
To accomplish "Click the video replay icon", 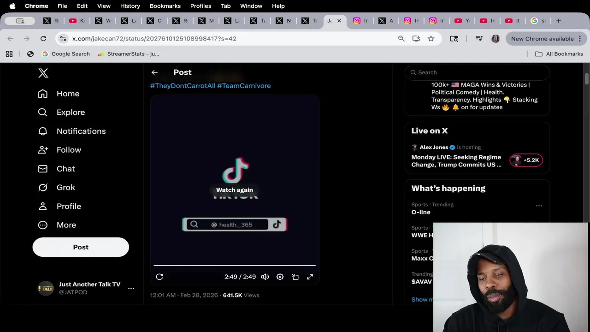I will pos(159,277).
